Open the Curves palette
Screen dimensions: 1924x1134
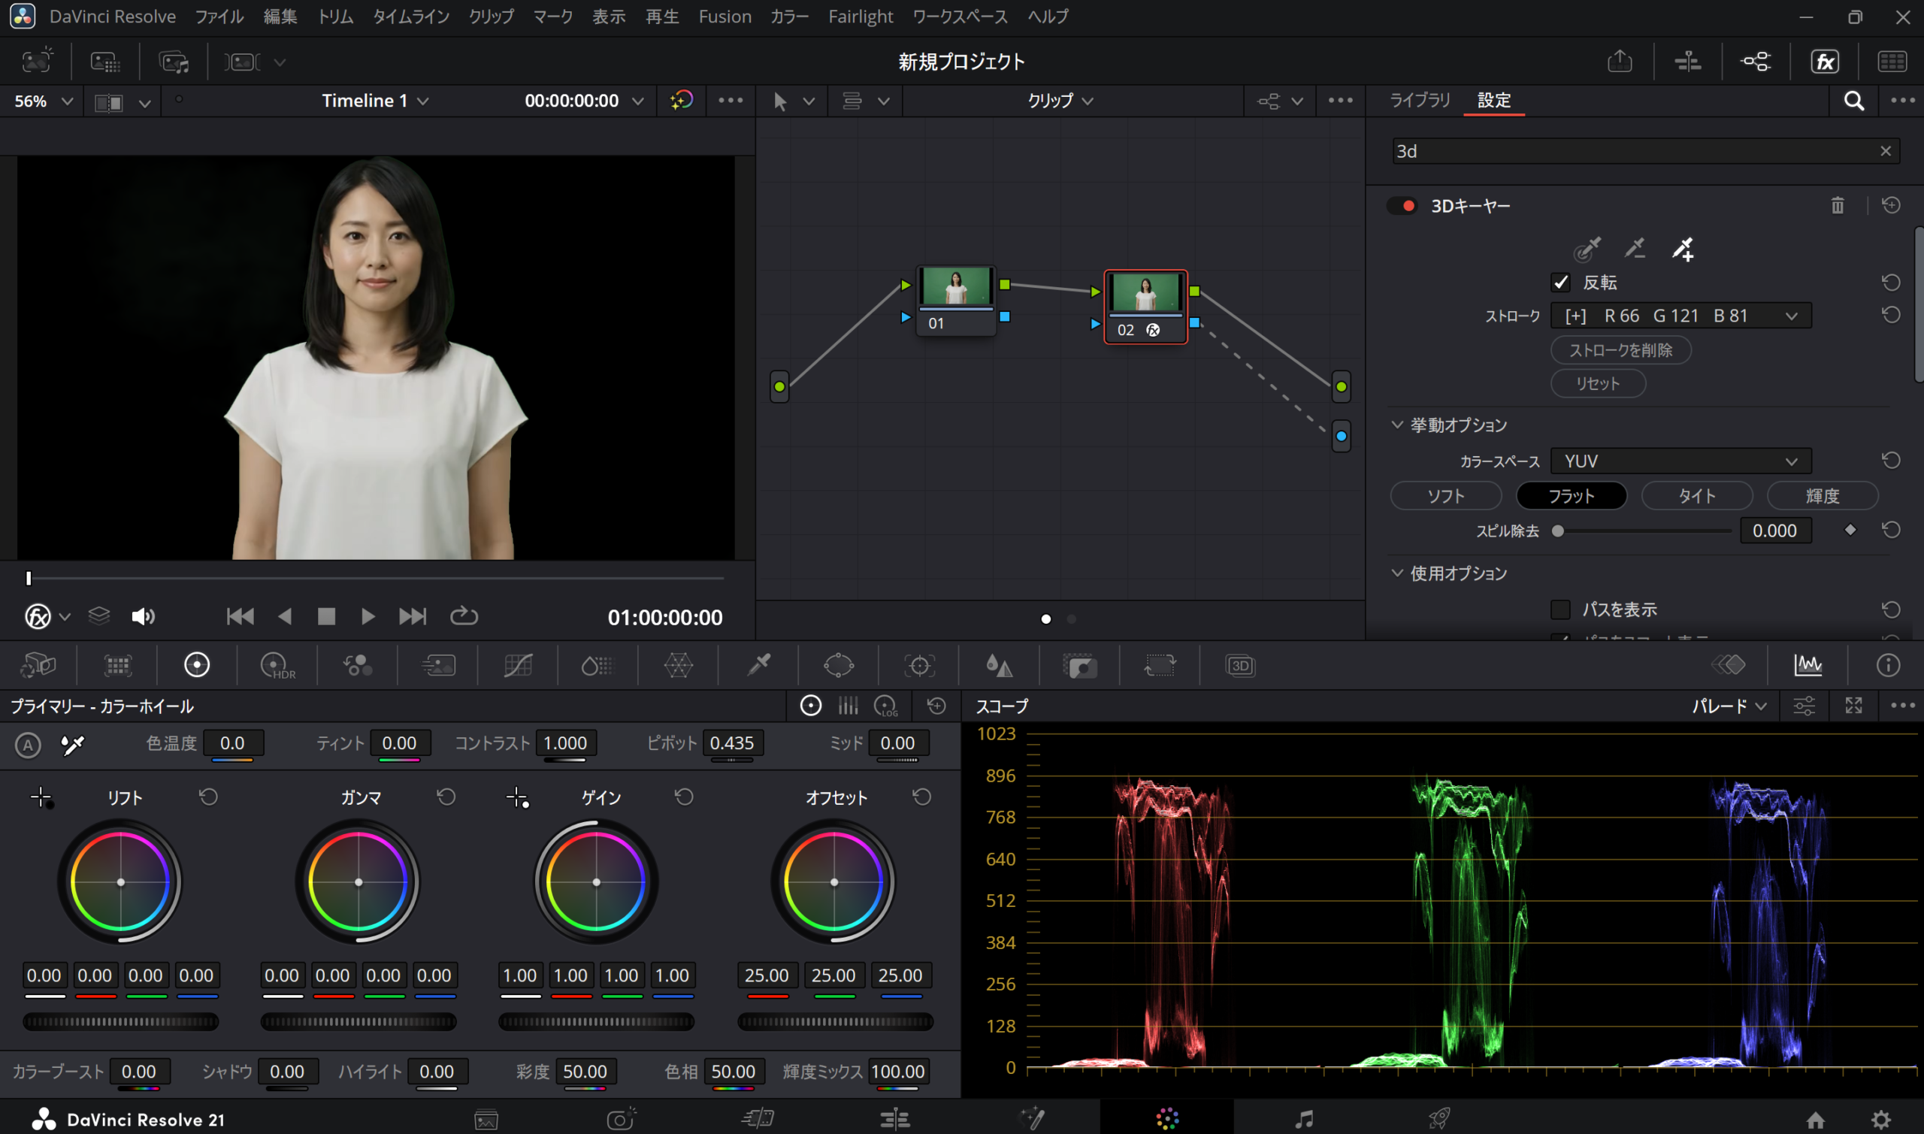(518, 666)
